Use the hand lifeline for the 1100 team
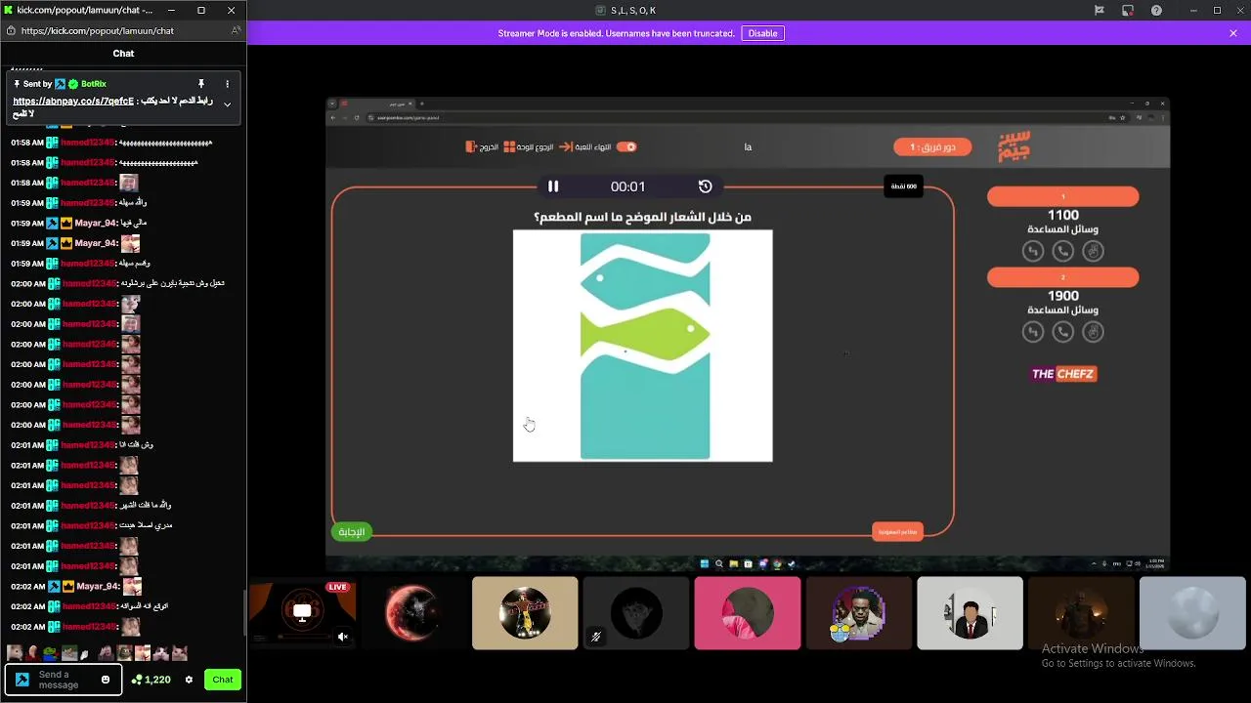Image resolution: width=1251 pixels, height=703 pixels. point(1094,252)
